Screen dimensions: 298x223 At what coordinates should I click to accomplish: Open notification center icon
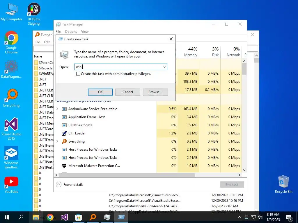289,217
